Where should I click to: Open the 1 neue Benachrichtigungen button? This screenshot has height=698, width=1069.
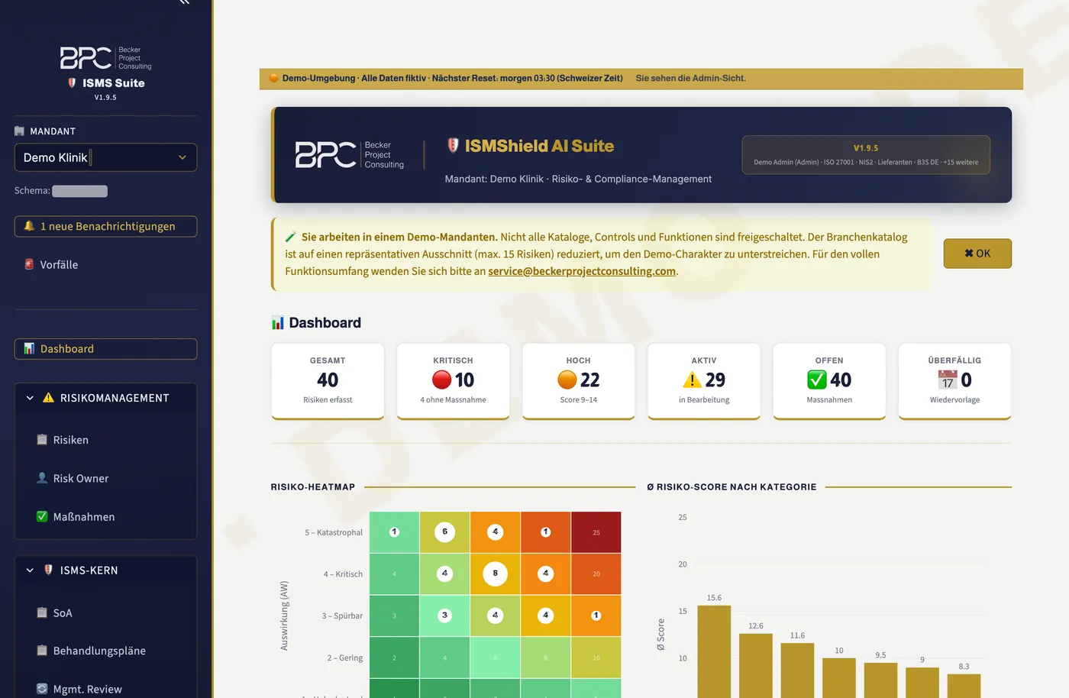(105, 226)
